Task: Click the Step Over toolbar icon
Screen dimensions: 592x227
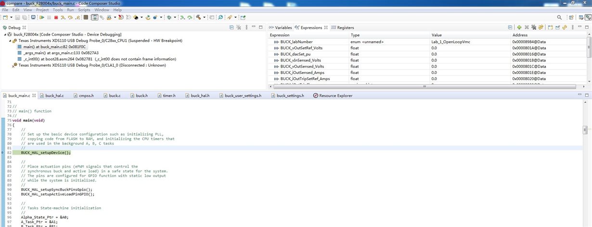Action: pyautogui.click(x=70, y=17)
